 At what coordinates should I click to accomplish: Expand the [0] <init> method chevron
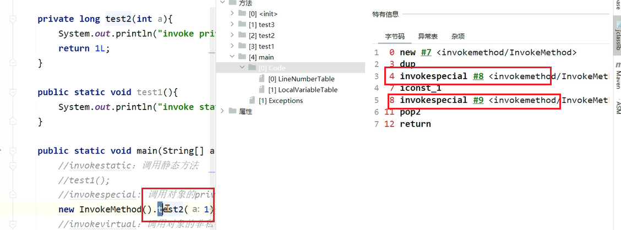(232, 13)
